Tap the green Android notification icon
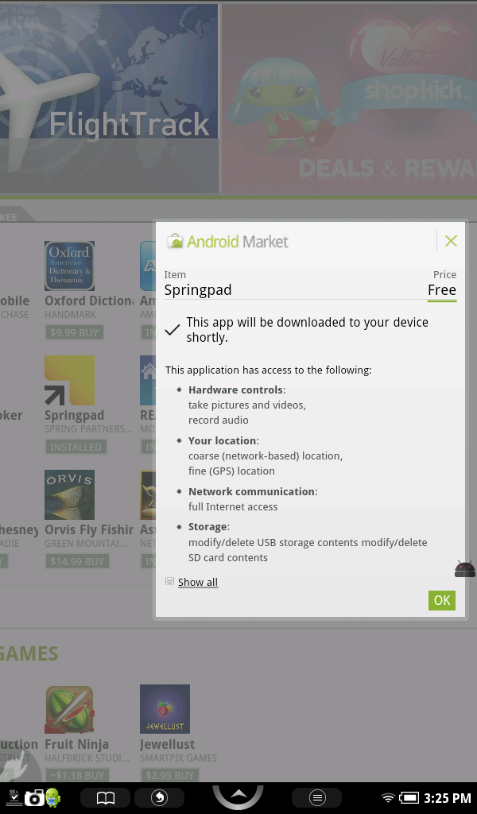Viewport: 477px width, 814px height. (53, 797)
